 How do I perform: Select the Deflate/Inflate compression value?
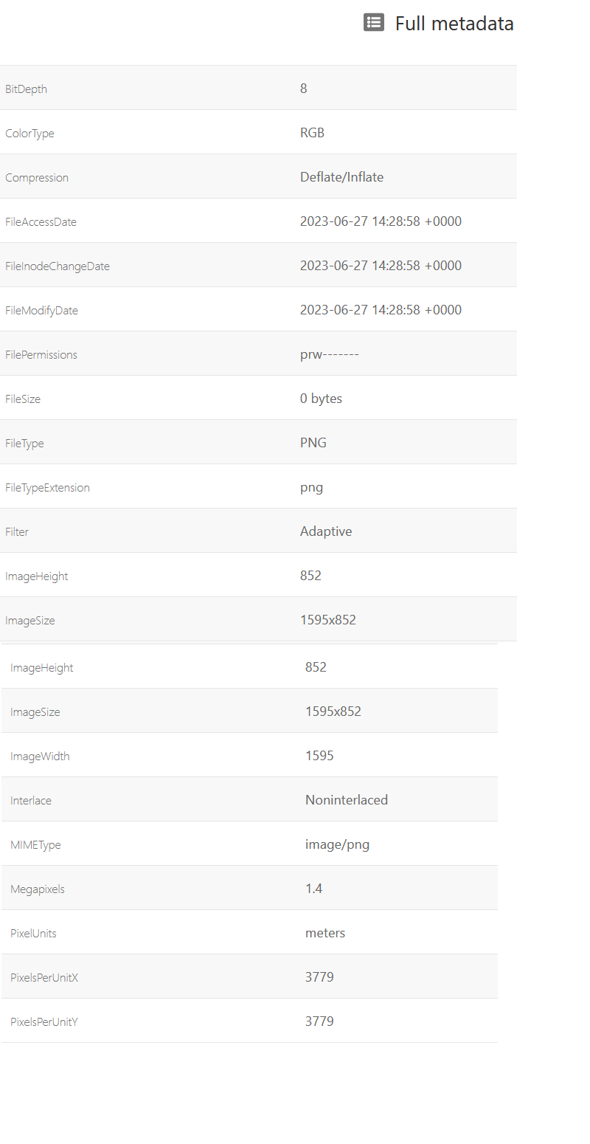[x=341, y=177]
